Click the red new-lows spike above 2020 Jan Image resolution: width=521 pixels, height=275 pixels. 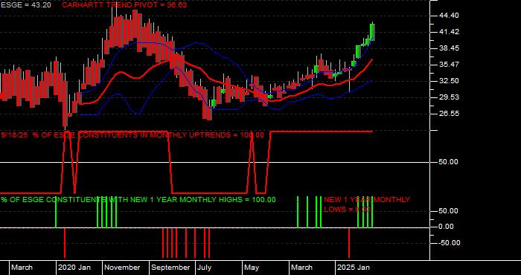pos(65,243)
